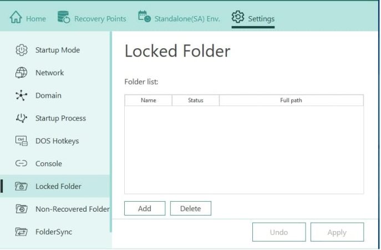
Task: Click the Standalone Env. calendar icon
Action: click(144, 18)
